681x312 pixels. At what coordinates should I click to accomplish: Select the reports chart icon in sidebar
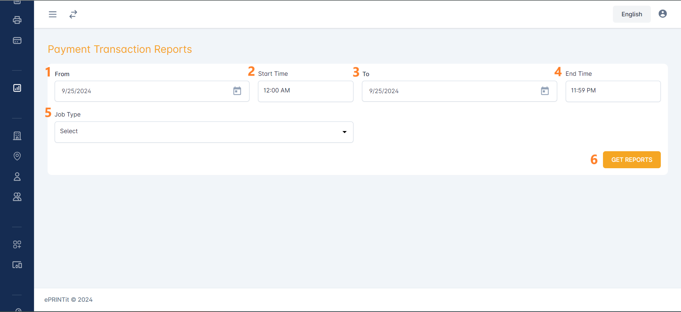(x=17, y=88)
